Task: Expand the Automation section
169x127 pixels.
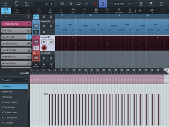Action: point(16,63)
